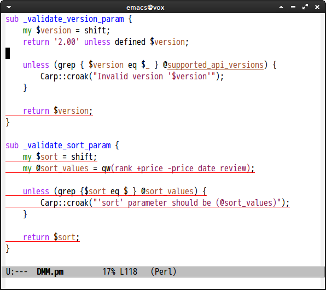Click the "Invalid version '$version'" string

(x=154, y=77)
